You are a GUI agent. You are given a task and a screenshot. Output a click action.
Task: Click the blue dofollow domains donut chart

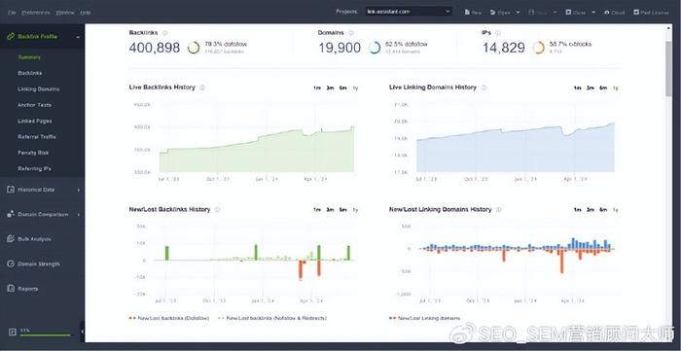[x=375, y=48]
